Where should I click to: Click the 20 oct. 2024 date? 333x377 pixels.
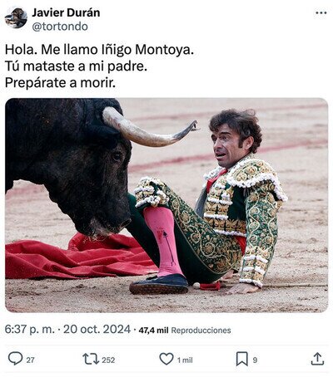[97, 330]
